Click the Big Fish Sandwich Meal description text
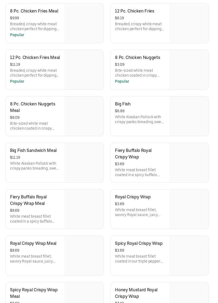 point(34,166)
